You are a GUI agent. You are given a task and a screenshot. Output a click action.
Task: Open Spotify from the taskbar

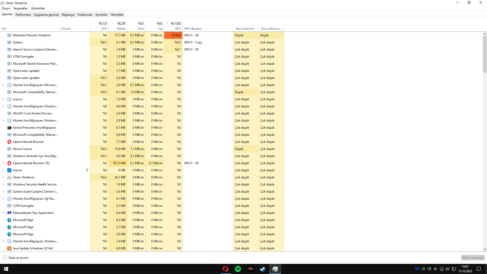(238, 269)
